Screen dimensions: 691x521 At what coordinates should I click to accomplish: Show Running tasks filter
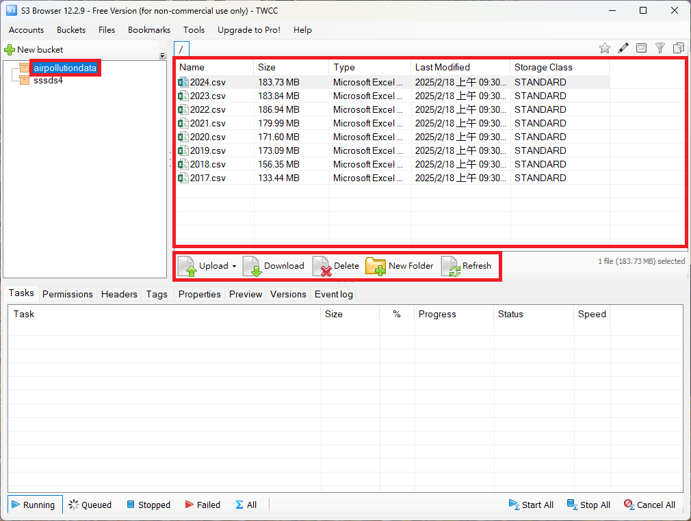(x=35, y=505)
